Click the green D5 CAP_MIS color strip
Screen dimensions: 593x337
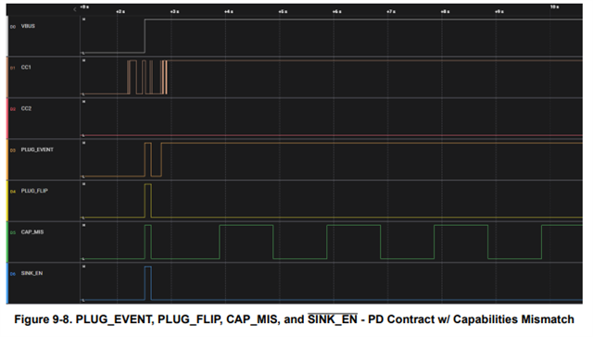(7, 243)
